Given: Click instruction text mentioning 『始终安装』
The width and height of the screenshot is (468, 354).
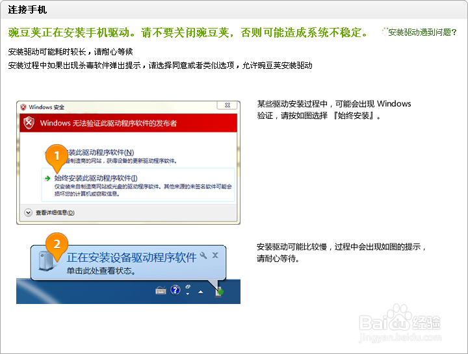Looking at the screenshot, I should point(334,110).
